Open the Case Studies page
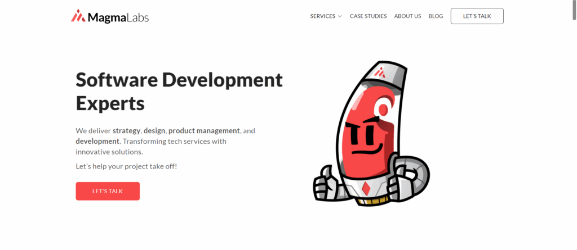The height and width of the screenshot is (250, 577). [368, 16]
